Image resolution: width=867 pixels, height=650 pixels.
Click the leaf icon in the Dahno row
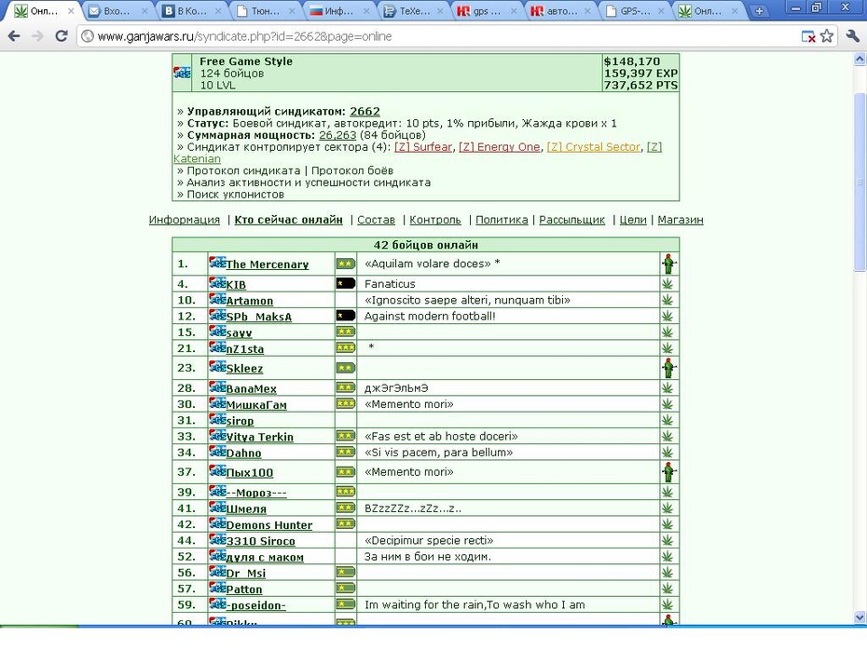click(667, 453)
